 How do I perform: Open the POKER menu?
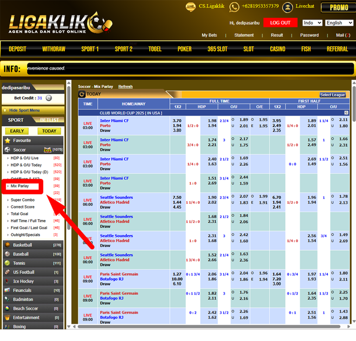click(x=184, y=49)
